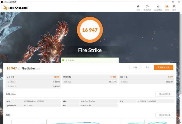Screen dimensions: 182x124
Task: Click the green score-valid checkmark icon
Action: tap(63, 60)
